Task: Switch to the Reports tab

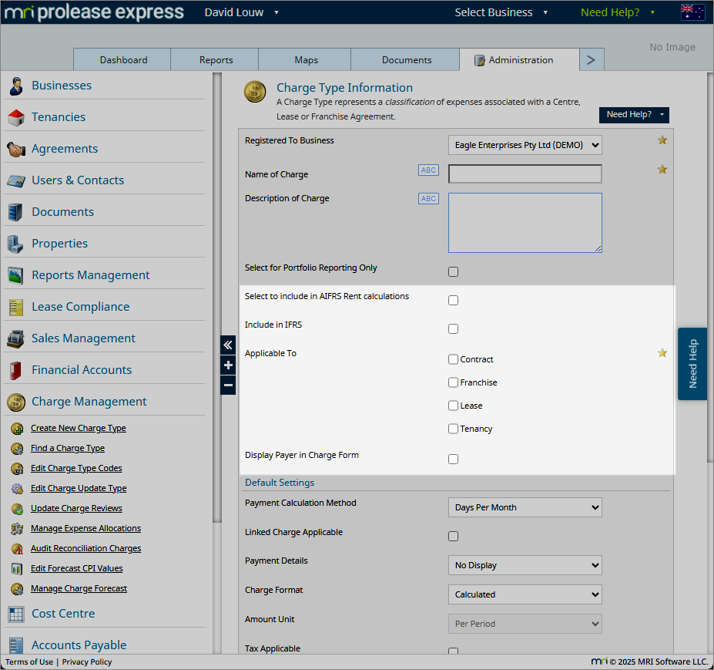Action: (x=215, y=59)
